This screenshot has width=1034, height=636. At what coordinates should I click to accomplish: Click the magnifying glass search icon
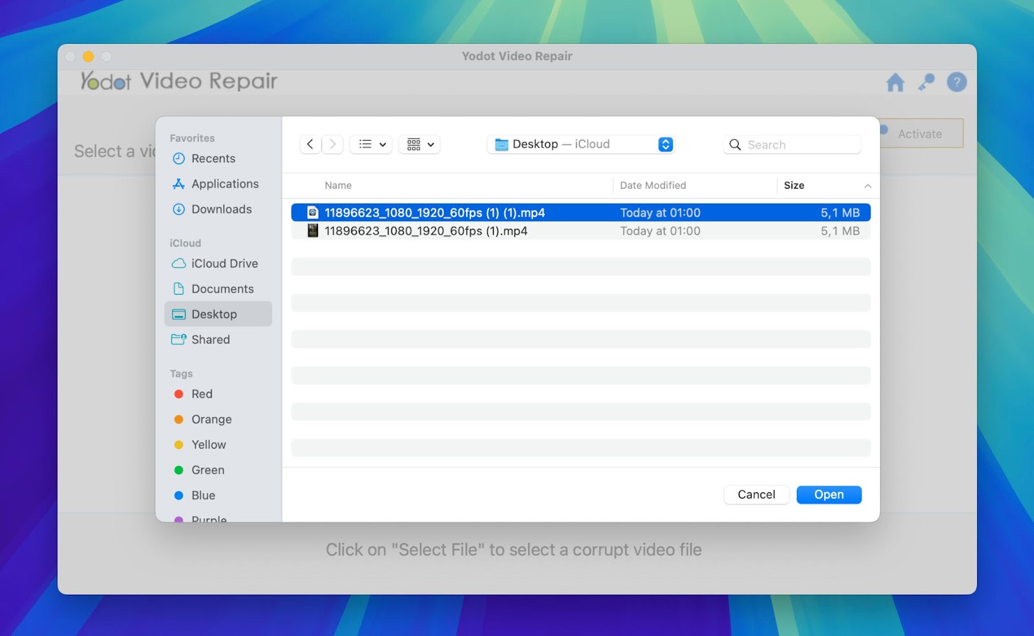tap(735, 145)
